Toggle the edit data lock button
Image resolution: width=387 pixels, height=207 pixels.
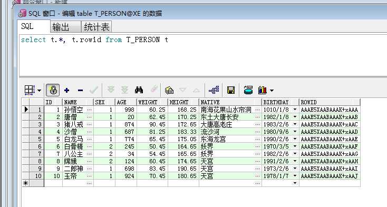53,90
